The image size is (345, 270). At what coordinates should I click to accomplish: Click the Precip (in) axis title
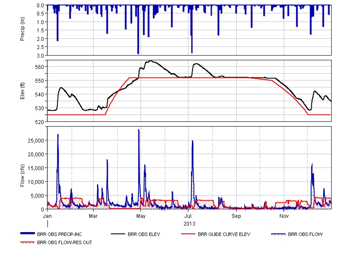click(22, 29)
